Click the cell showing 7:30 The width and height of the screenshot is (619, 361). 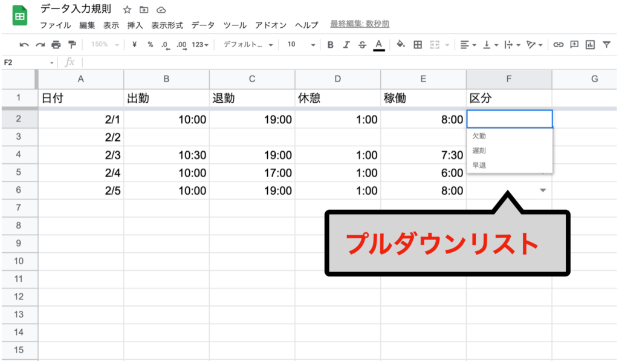tap(423, 155)
